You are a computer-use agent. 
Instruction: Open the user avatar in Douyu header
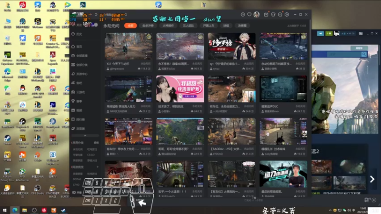click(x=256, y=15)
